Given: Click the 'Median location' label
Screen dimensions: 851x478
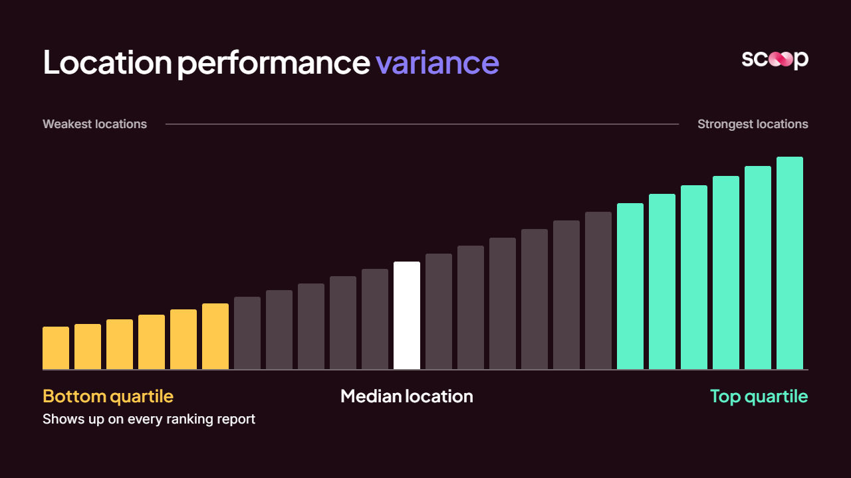Looking at the screenshot, I should [x=407, y=396].
